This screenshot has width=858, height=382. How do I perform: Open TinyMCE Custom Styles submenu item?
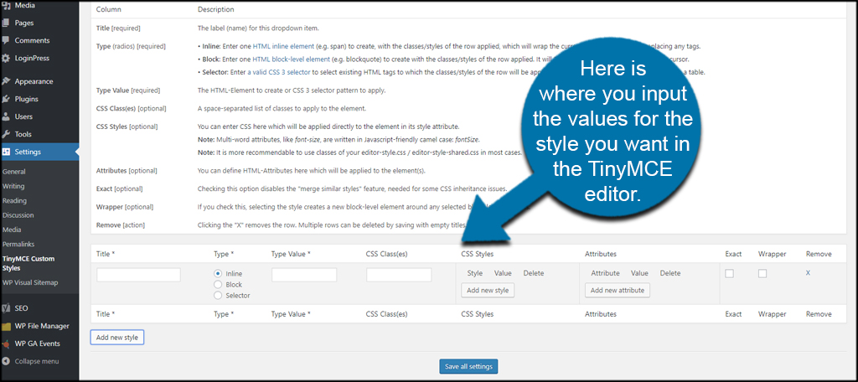[28, 263]
